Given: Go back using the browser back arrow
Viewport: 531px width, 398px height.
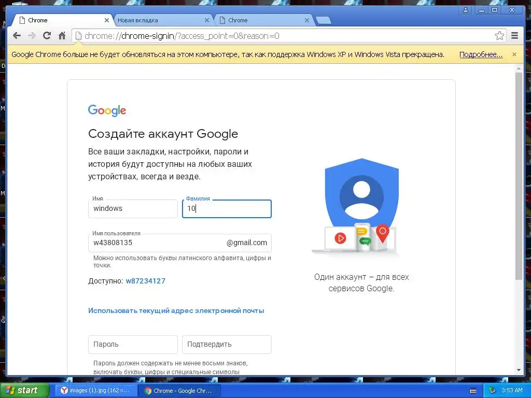Looking at the screenshot, I should click(x=17, y=36).
